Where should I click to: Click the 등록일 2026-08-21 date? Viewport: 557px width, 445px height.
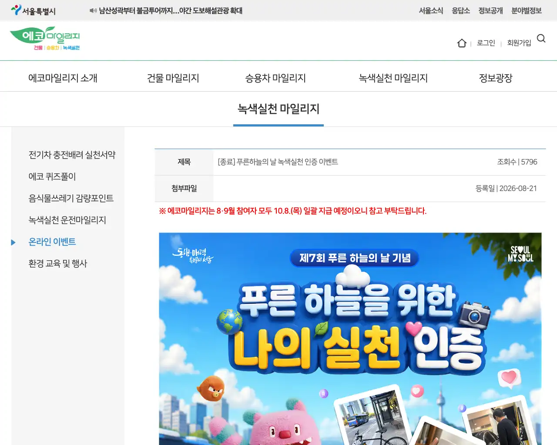pos(506,189)
